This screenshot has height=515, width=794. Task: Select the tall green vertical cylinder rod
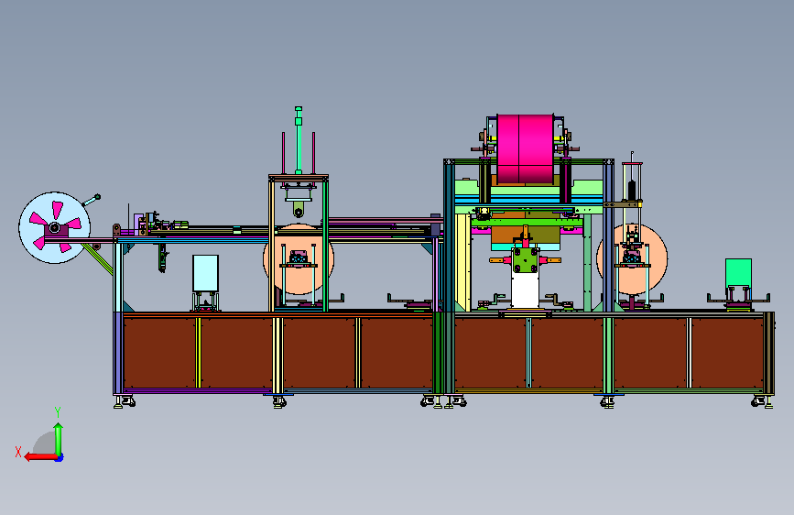point(299,140)
